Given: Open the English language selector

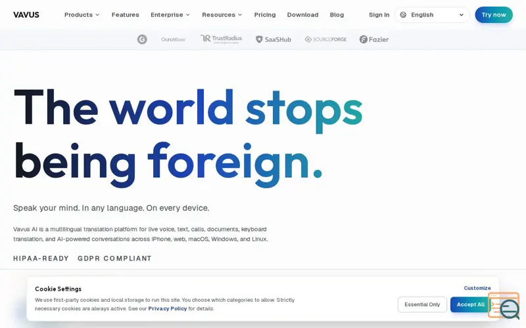Looking at the screenshot, I should pyautogui.click(x=432, y=14).
